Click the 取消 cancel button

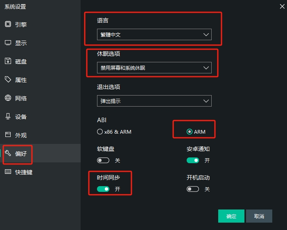pyautogui.click(x=259, y=216)
